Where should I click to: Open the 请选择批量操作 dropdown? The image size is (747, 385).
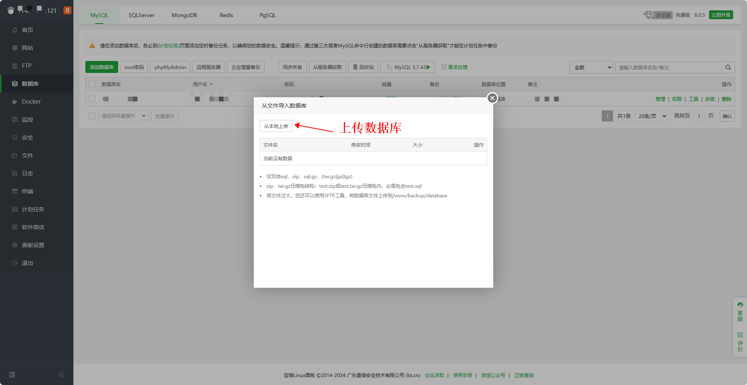(123, 116)
